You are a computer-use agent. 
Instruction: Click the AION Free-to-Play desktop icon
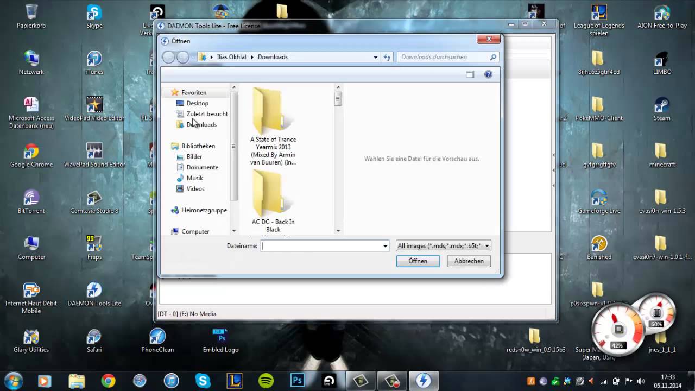click(x=662, y=17)
